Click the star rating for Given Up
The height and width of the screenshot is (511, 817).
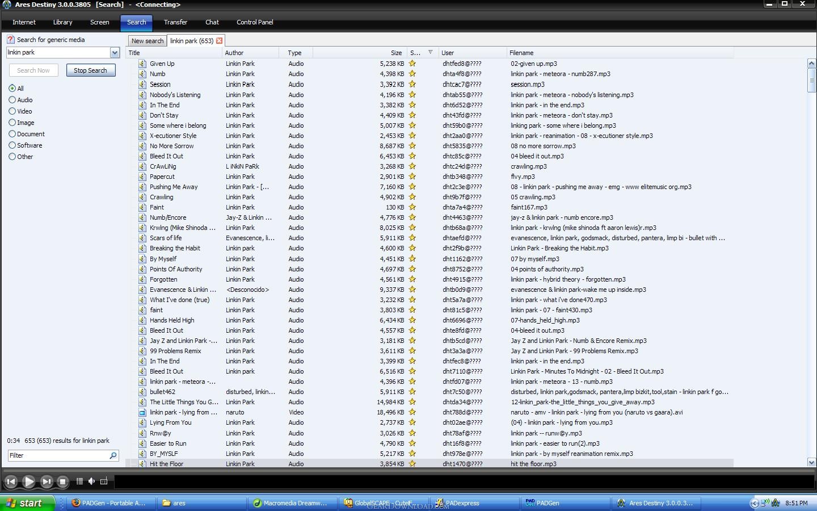412,64
